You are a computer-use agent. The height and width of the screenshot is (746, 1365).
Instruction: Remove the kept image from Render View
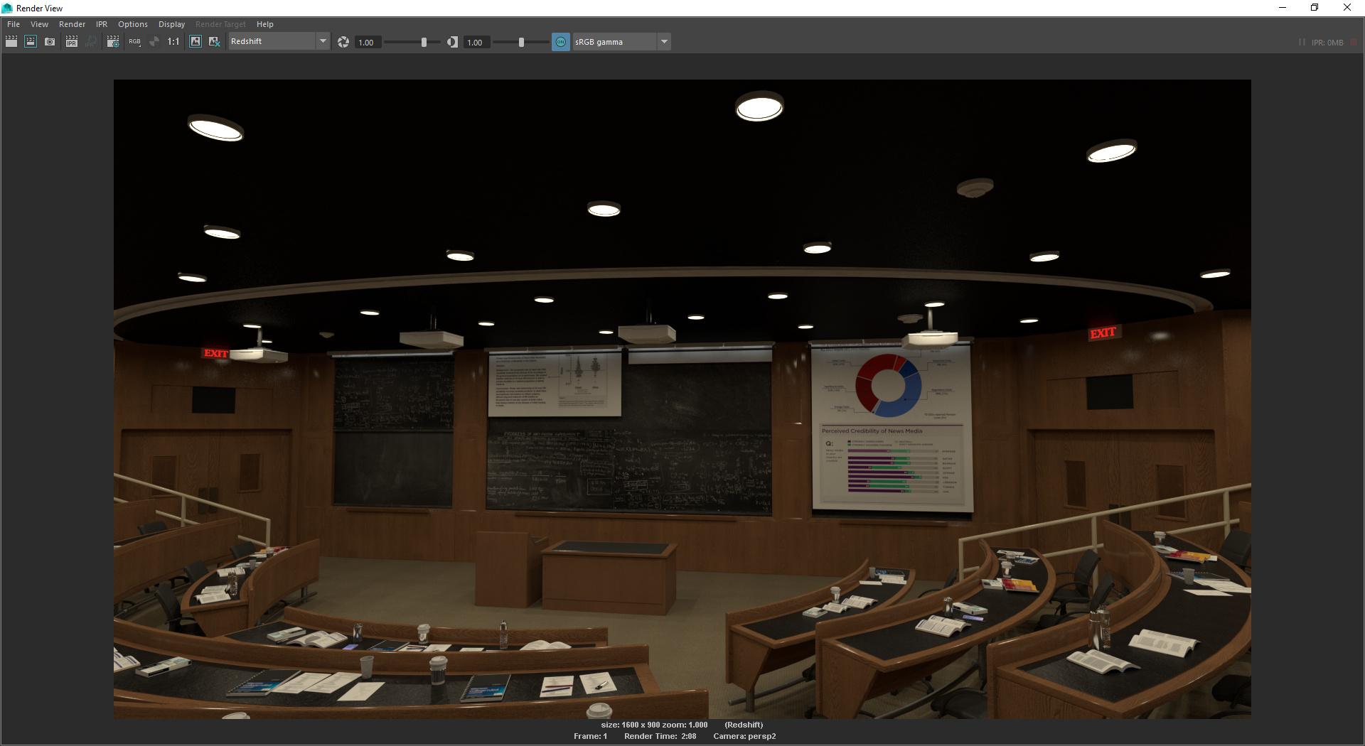pyautogui.click(x=214, y=42)
